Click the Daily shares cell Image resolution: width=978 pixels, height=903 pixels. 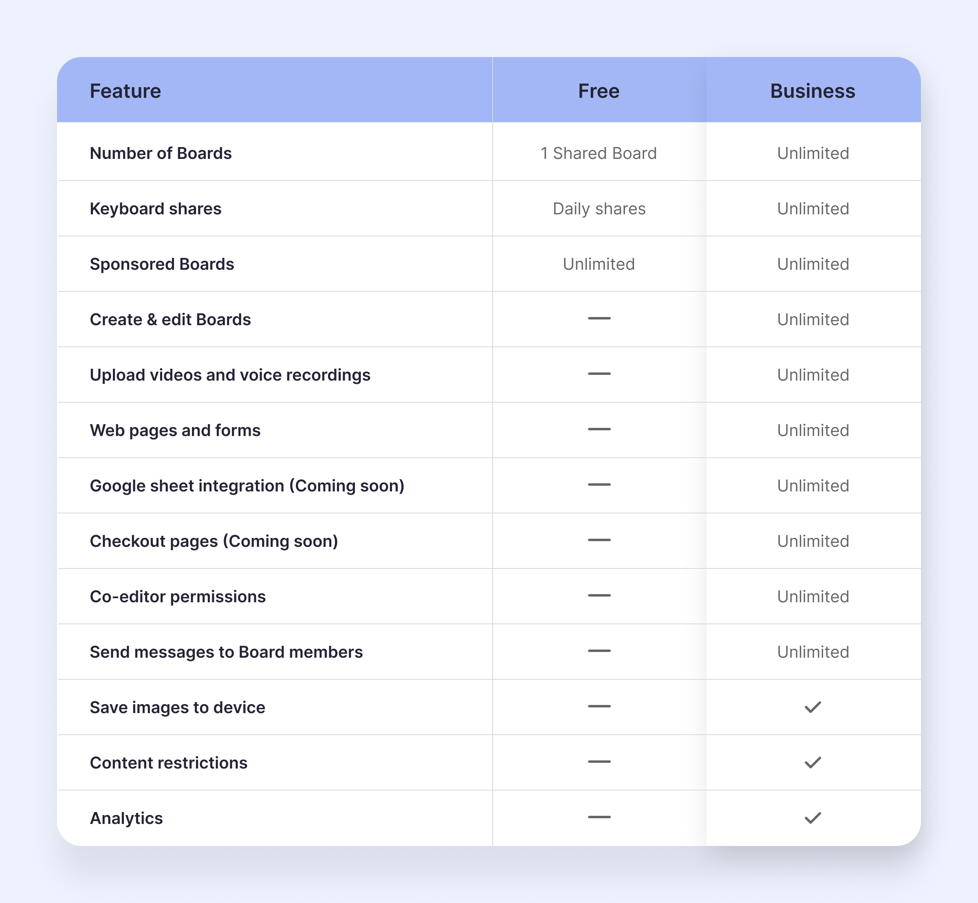[599, 209]
